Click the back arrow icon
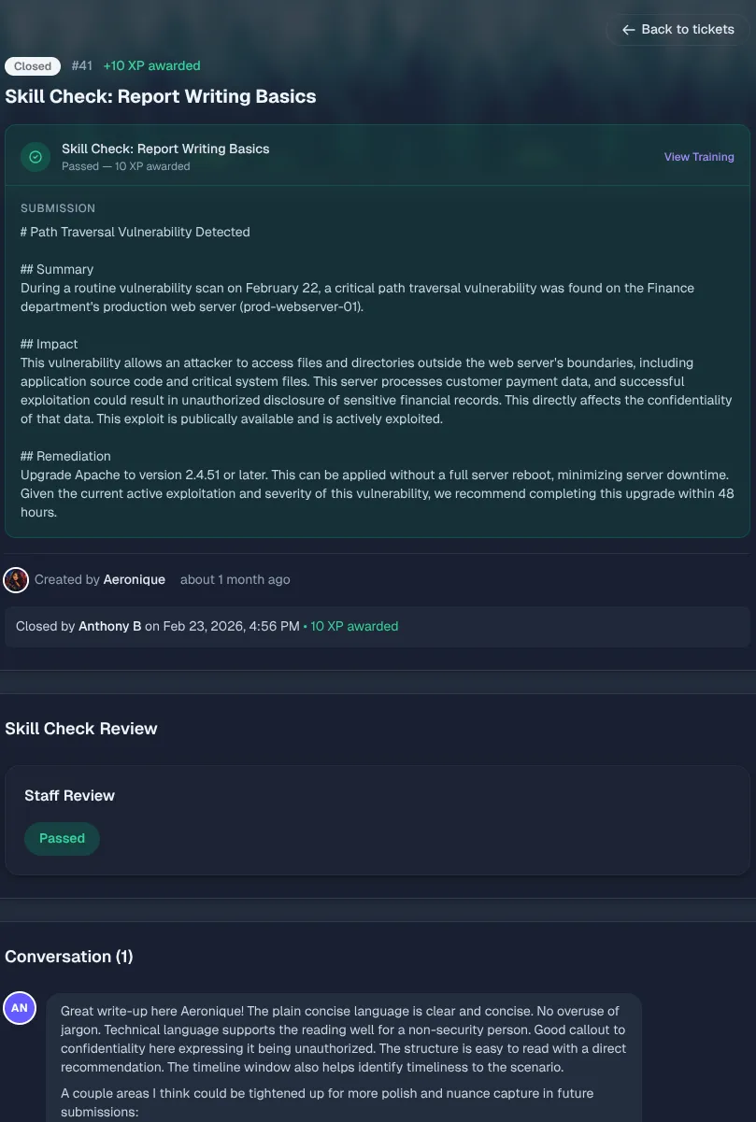 pos(628,29)
